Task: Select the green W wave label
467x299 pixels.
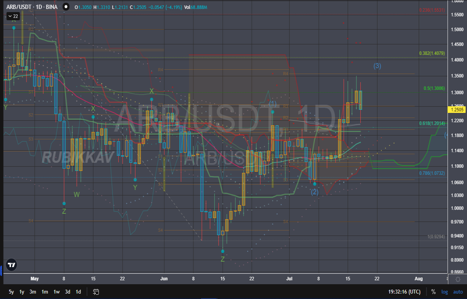Action: [77, 194]
